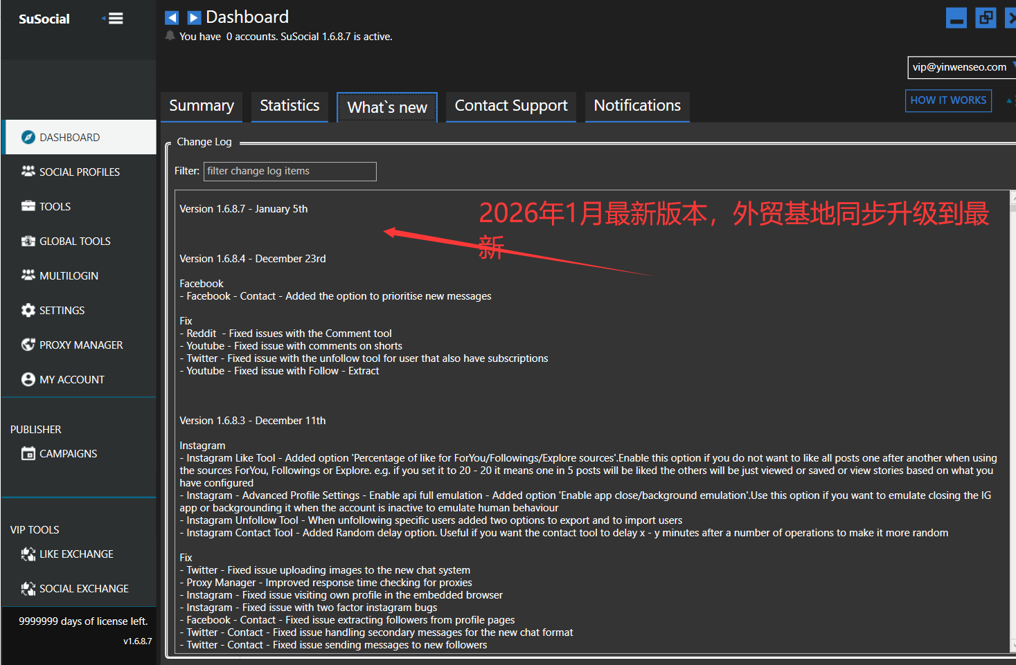This screenshot has height=665, width=1016.
Task: Open Global Tools using its icon
Action: [x=28, y=241]
